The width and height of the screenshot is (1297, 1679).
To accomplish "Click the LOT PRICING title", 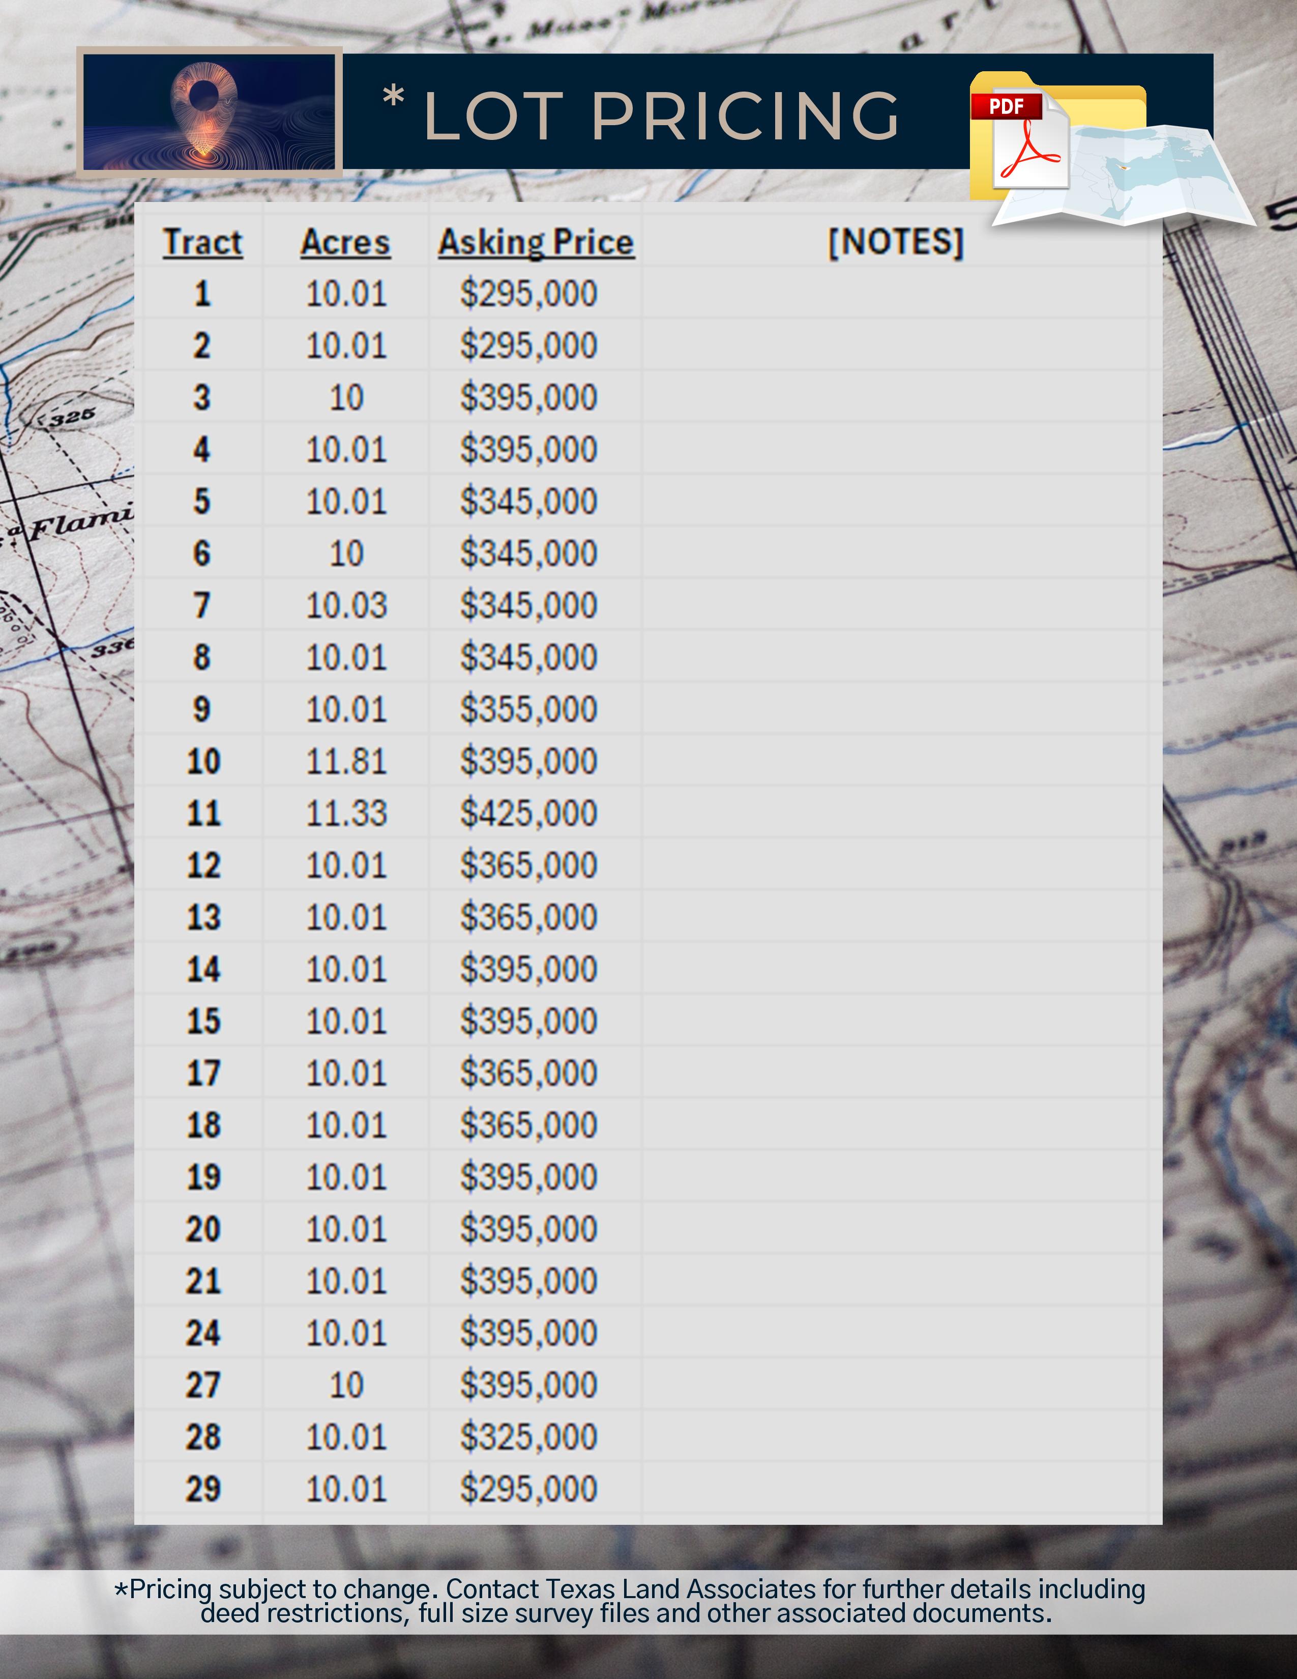I will (661, 115).
